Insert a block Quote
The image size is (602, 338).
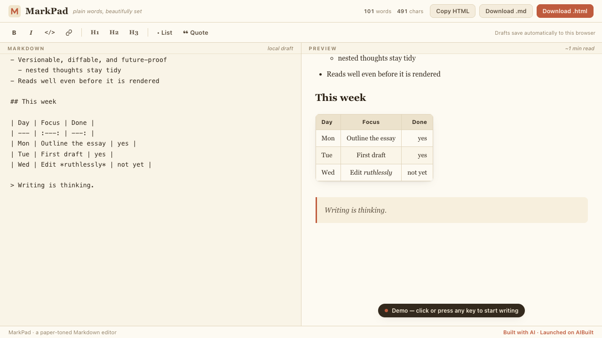coord(196,32)
